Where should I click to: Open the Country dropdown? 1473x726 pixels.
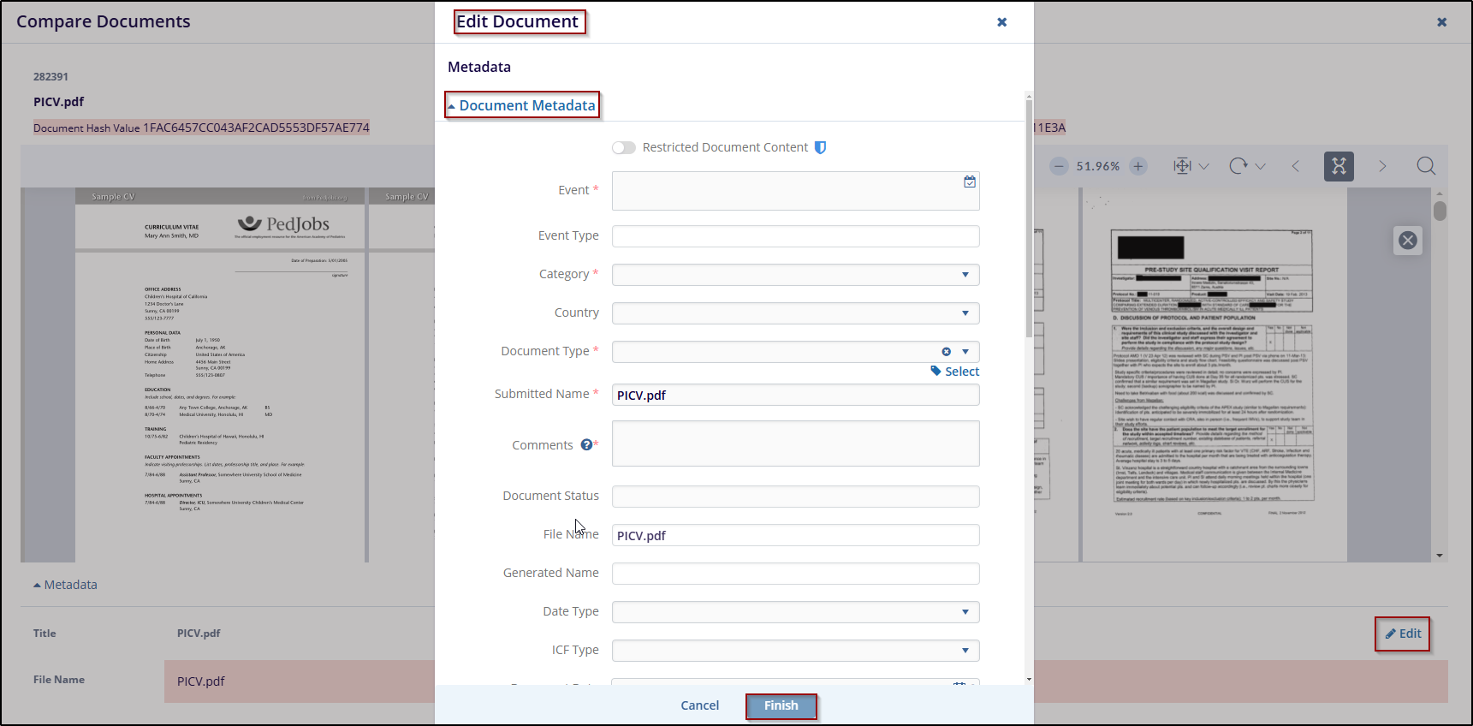[795, 313]
